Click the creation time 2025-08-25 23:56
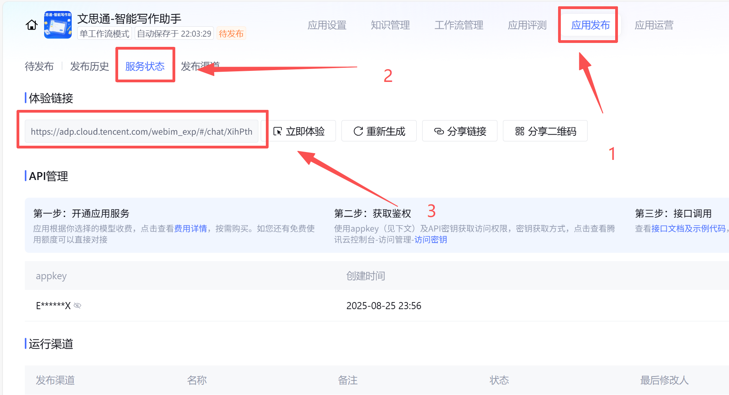 point(384,306)
